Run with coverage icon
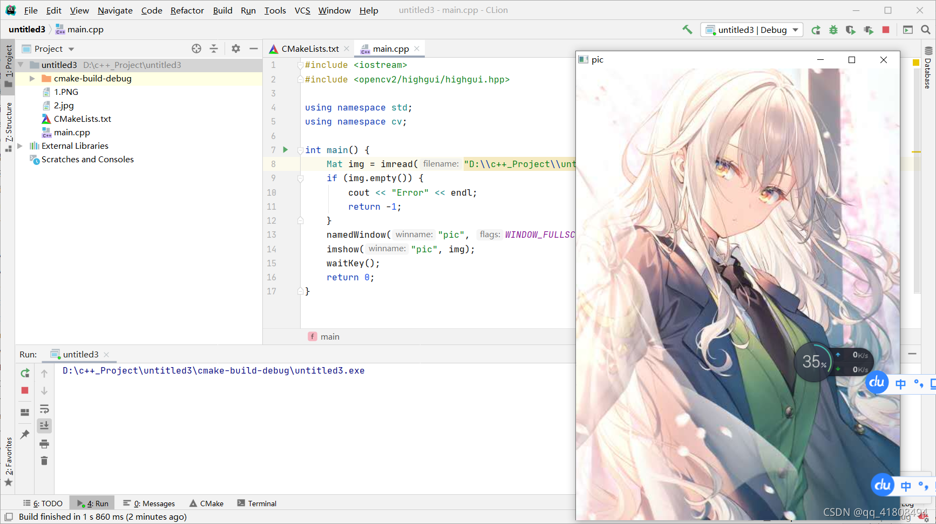 coord(851,30)
